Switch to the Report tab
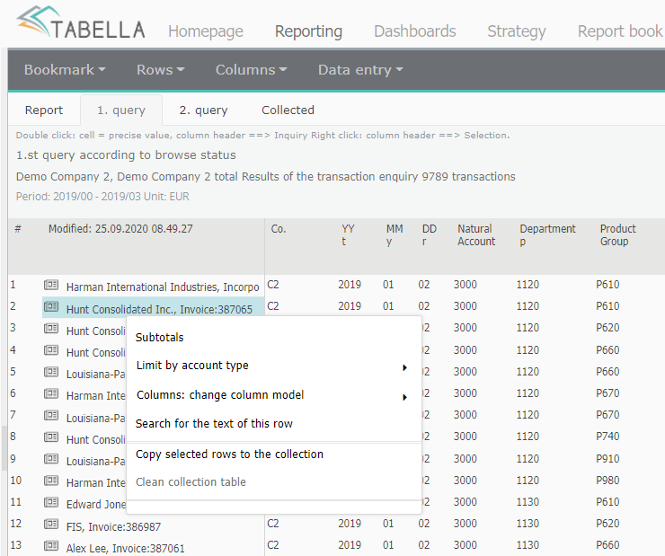This screenshot has width=665, height=556. pos(44,110)
